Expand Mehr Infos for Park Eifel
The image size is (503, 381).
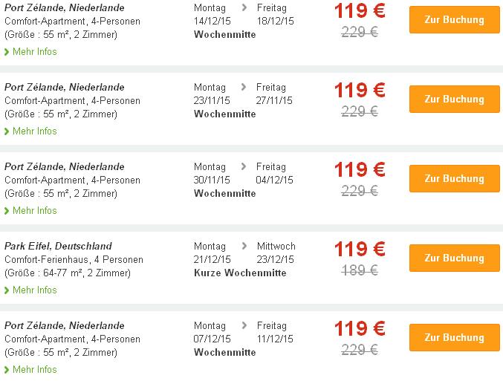34,290
